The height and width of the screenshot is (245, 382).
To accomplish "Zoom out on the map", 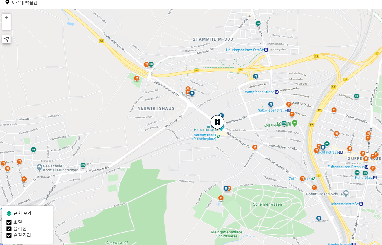I will (6, 27).
